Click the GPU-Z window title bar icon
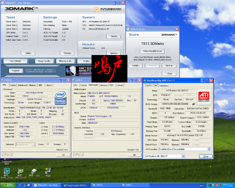The width and height of the screenshot is (235, 188). [145, 81]
